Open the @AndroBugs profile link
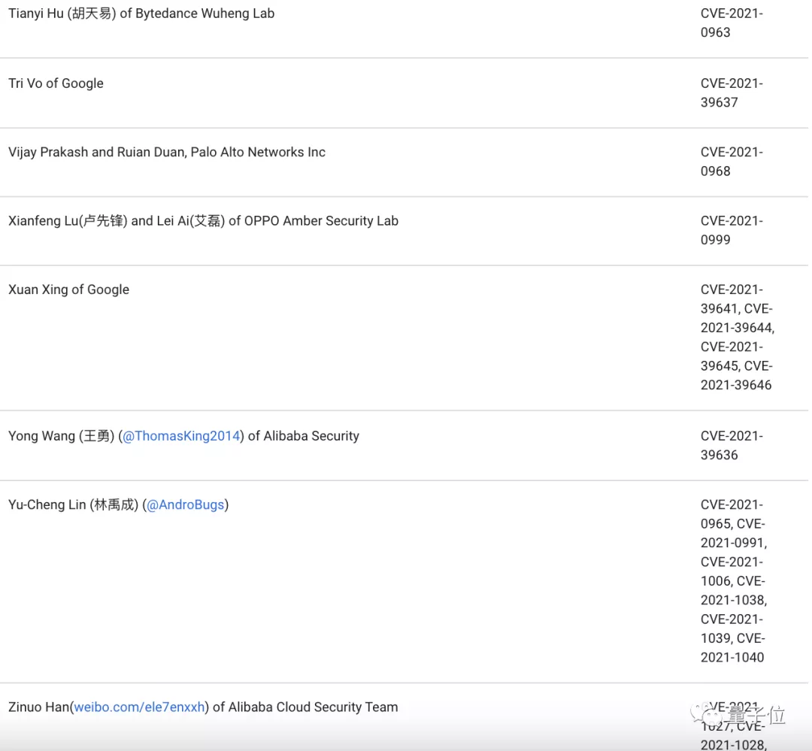The height and width of the screenshot is (751, 812). (x=186, y=504)
